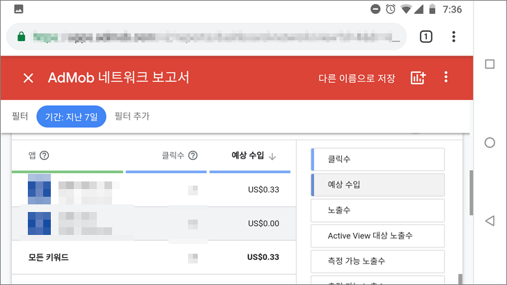507x285 pixels.
Task: Tap the 7:36 clock in status bar
Action: 452,9
